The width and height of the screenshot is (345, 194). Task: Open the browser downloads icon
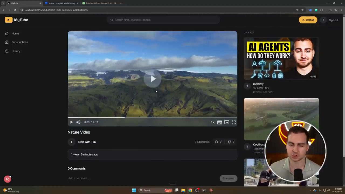click(330, 10)
